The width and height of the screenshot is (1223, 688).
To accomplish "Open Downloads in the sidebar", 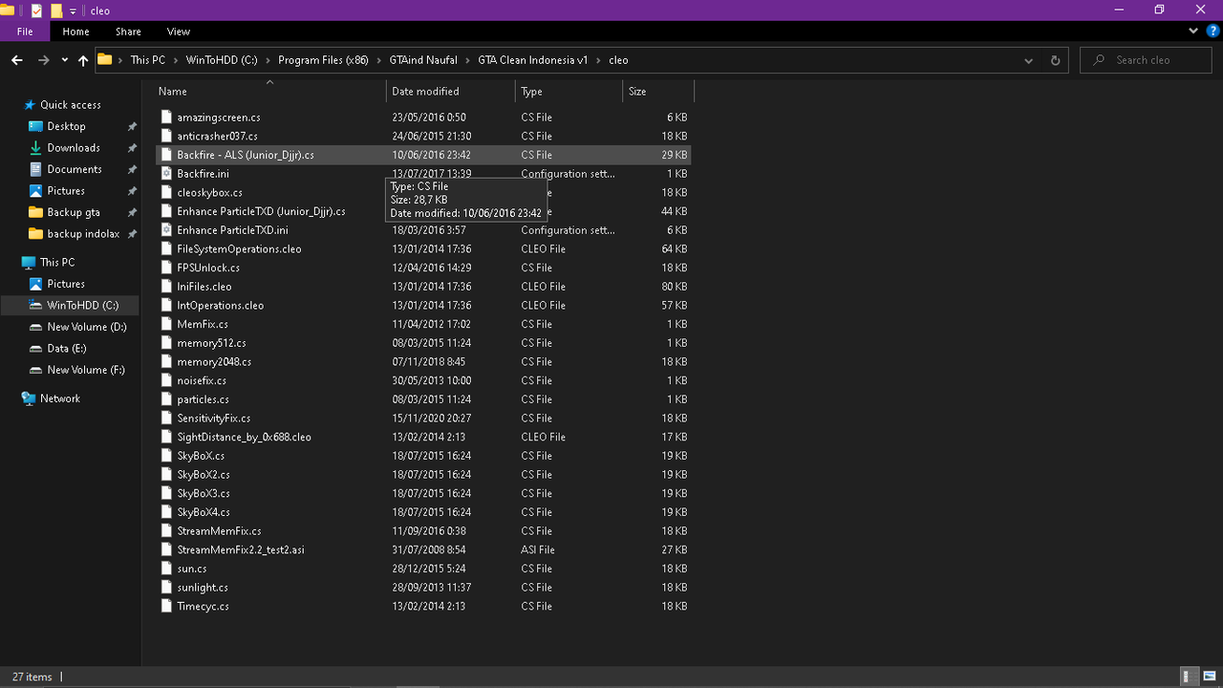I will pos(73,148).
